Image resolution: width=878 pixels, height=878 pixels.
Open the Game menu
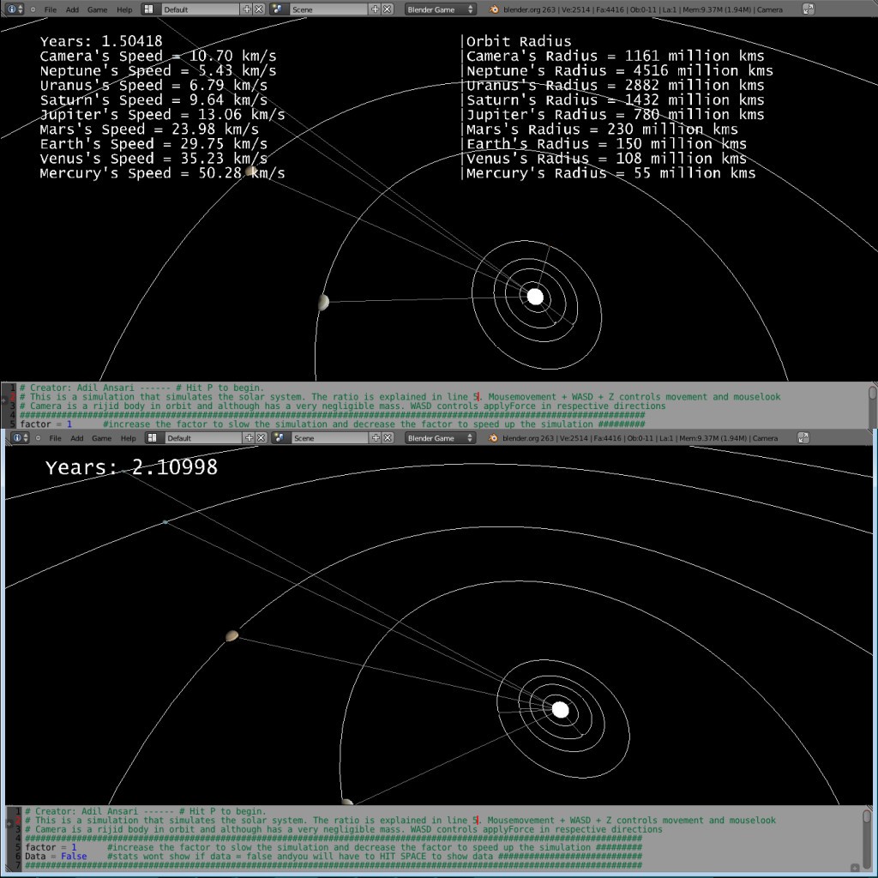point(97,9)
